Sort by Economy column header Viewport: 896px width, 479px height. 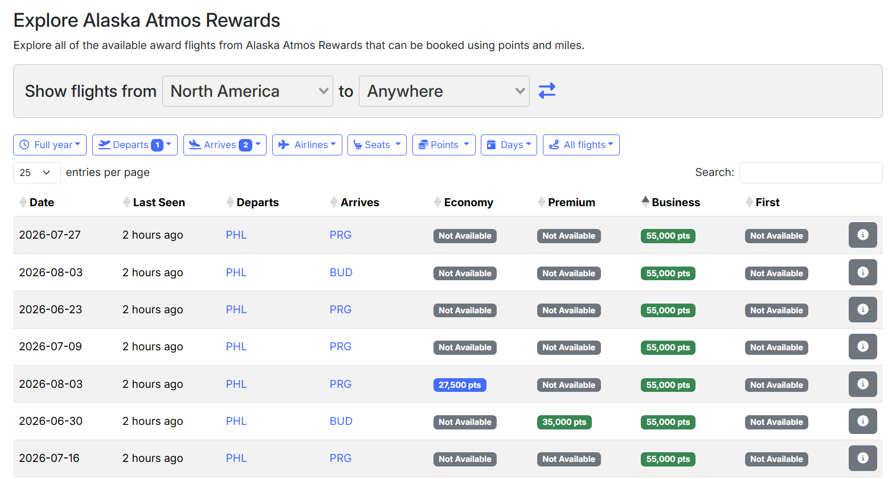coord(468,202)
